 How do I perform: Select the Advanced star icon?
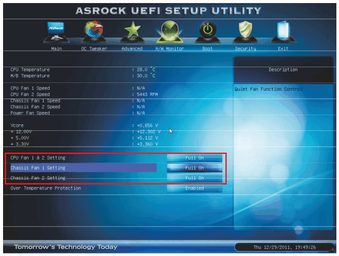point(132,32)
